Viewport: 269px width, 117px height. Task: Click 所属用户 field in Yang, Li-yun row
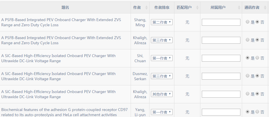[x=221, y=112]
